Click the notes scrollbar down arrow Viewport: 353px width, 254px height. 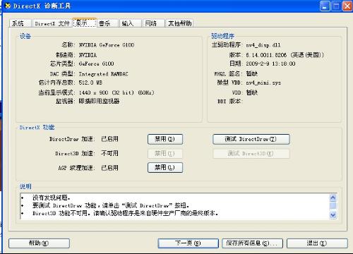click(333, 214)
